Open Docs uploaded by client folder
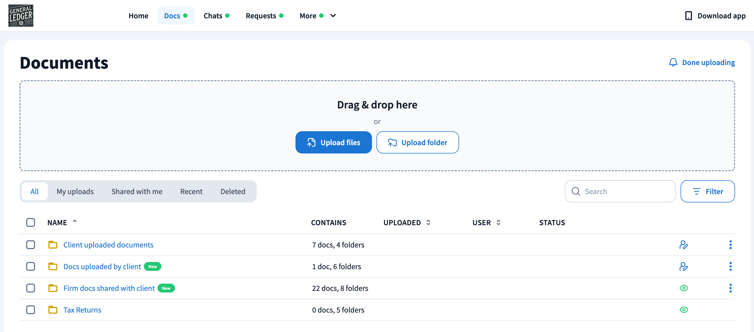Viewport: 754px width, 332px height. click(x=102, y=266)
